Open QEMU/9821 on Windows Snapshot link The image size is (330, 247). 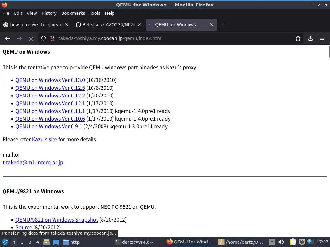click(x=57, y=220)
